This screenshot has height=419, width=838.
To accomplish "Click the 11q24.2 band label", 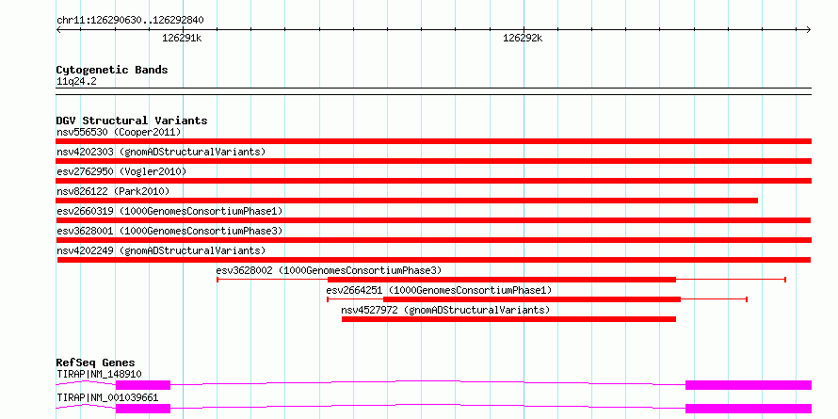I will point(76,82).
